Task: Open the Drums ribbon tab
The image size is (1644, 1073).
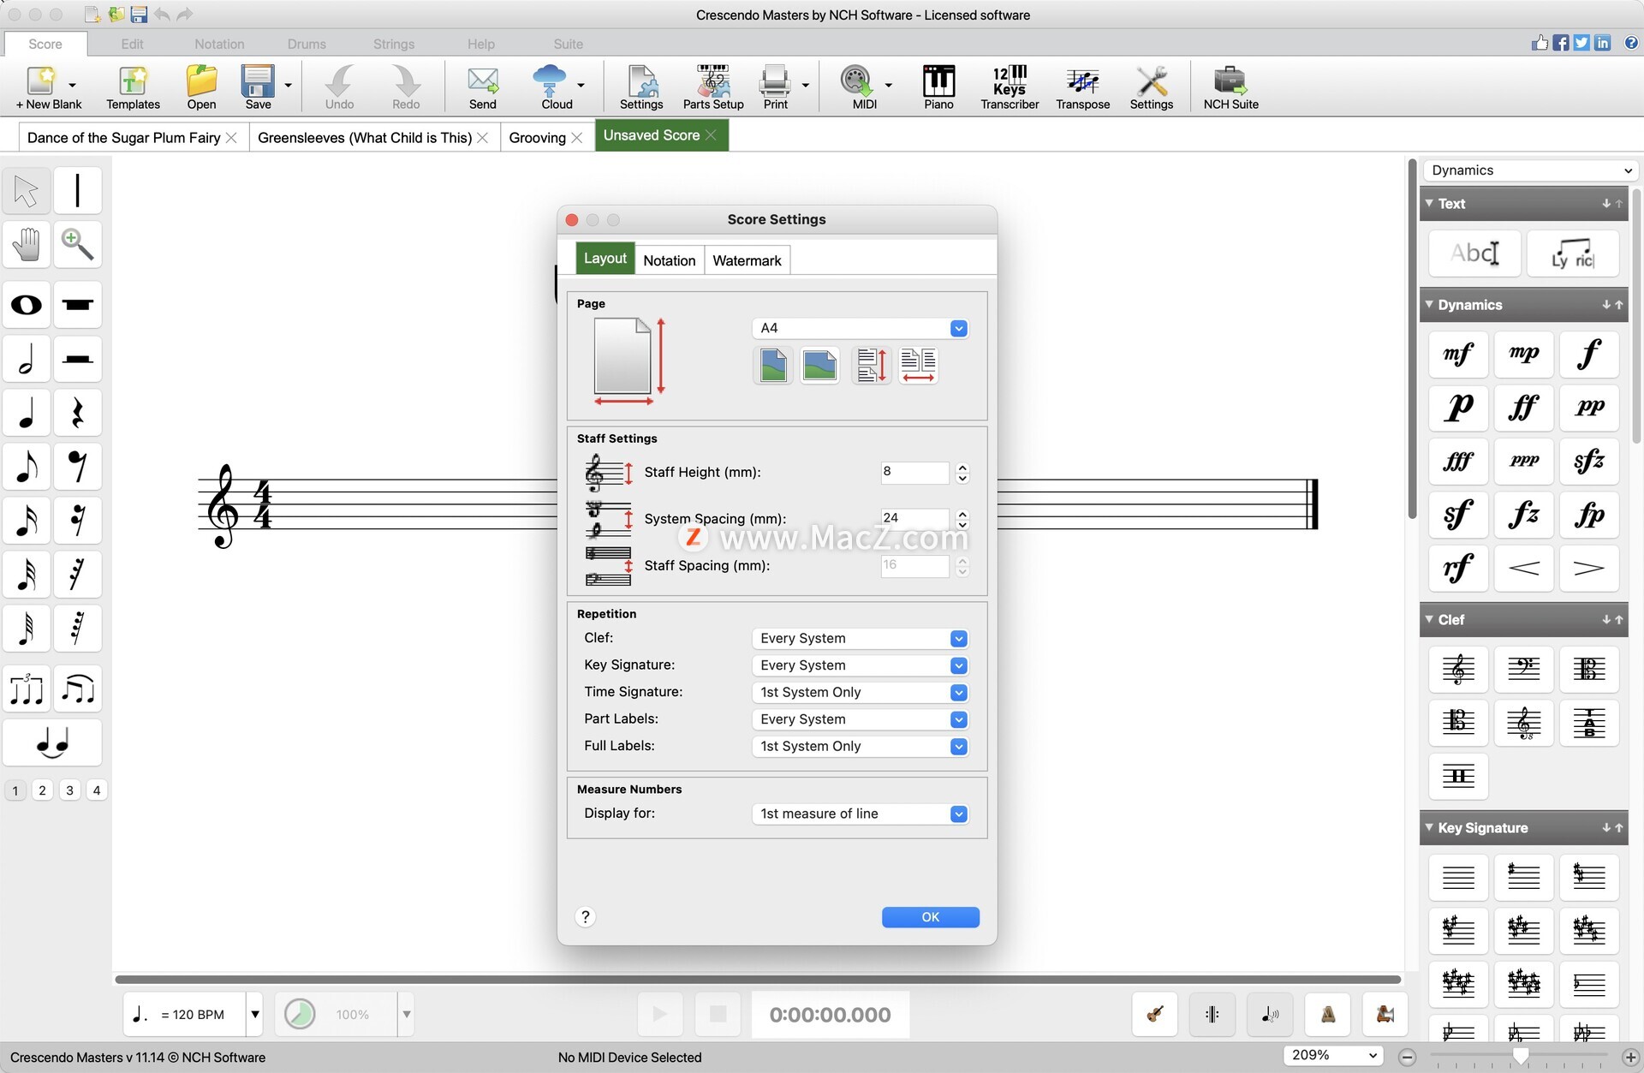Action: [x=307, y=44]
